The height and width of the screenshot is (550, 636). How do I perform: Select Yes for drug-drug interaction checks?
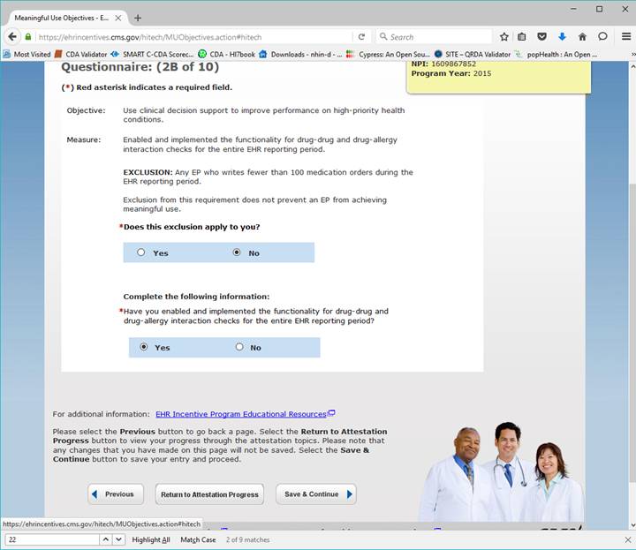[144, 347]
